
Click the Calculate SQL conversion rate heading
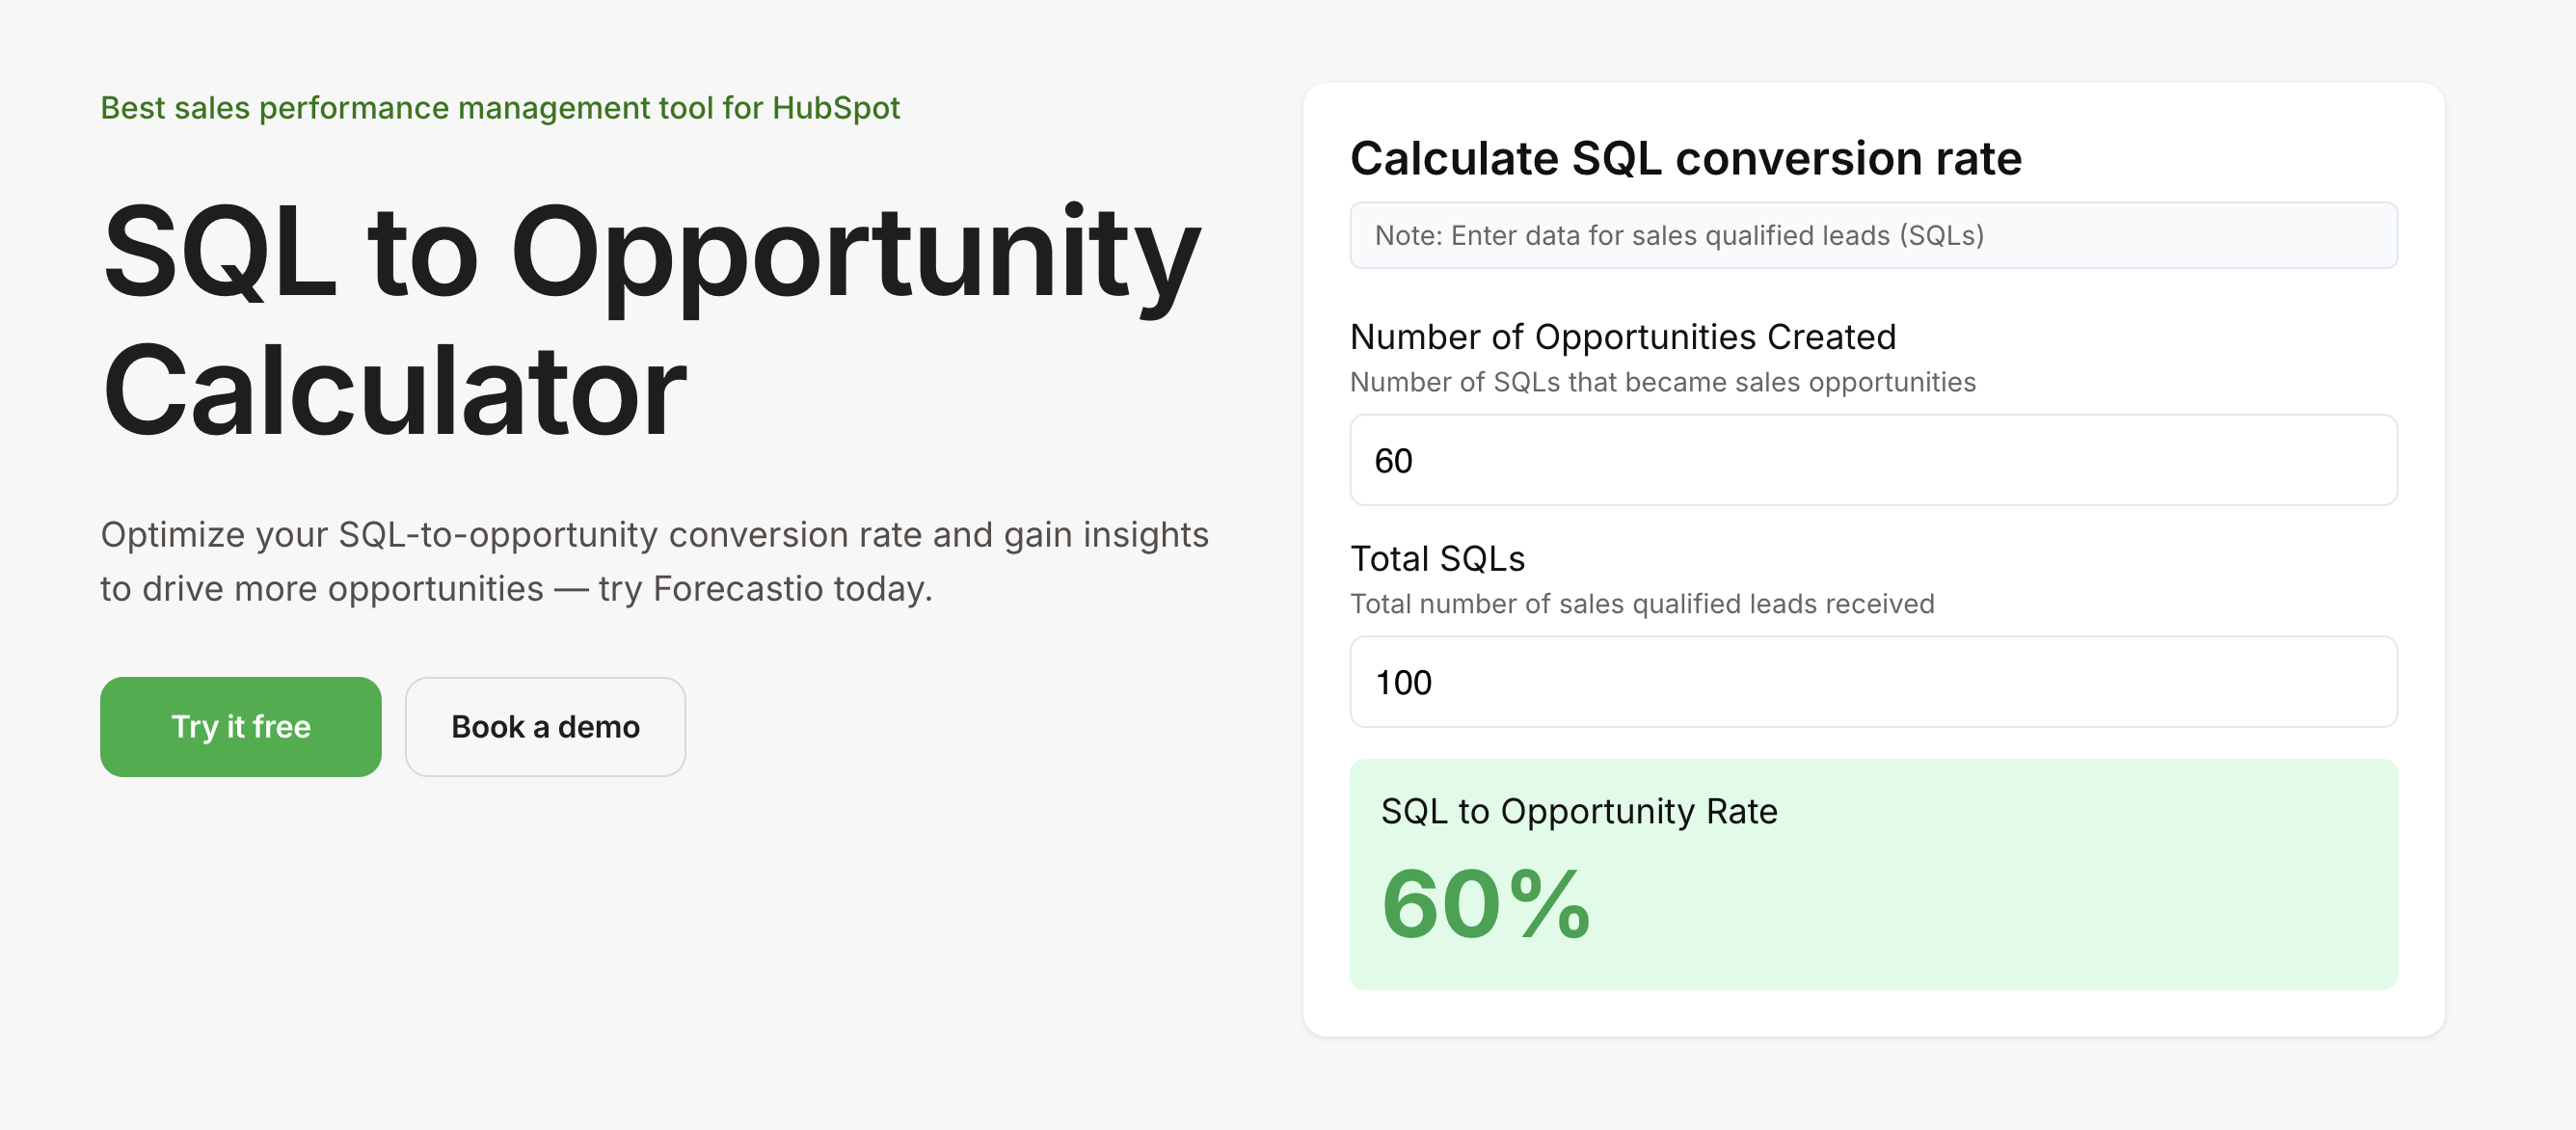1685,158
